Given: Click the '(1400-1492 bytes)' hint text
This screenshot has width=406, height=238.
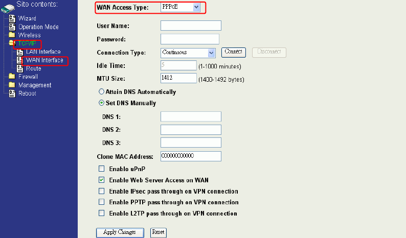Looking at the screenshot, I should pyautogui.click(x=221, y=80).
